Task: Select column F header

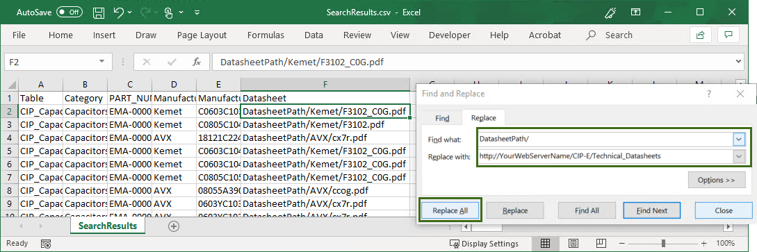Action: pyautogui.click(x=325, y=85)
